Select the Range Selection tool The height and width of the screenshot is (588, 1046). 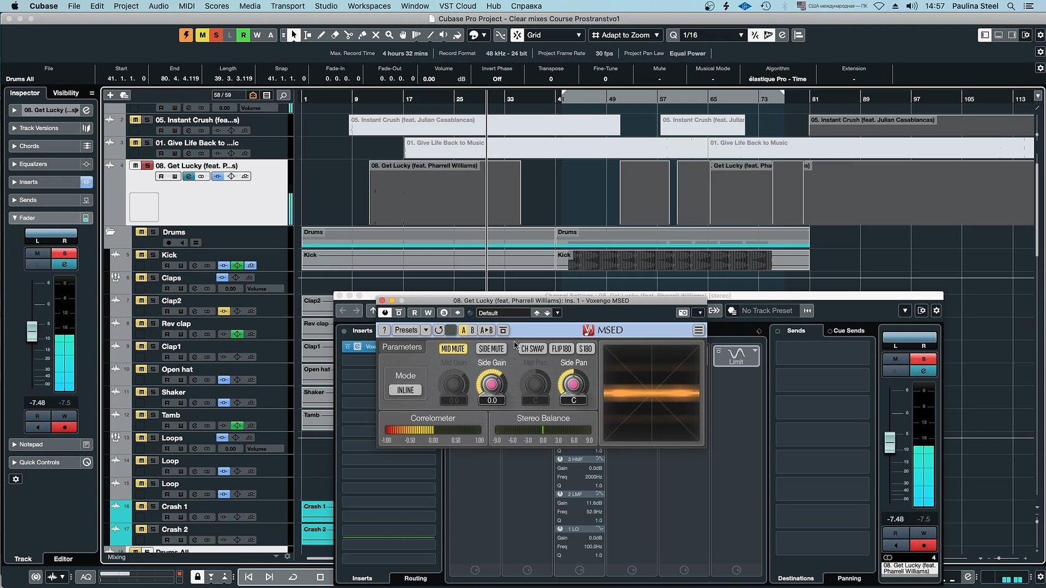pos(308,35)
